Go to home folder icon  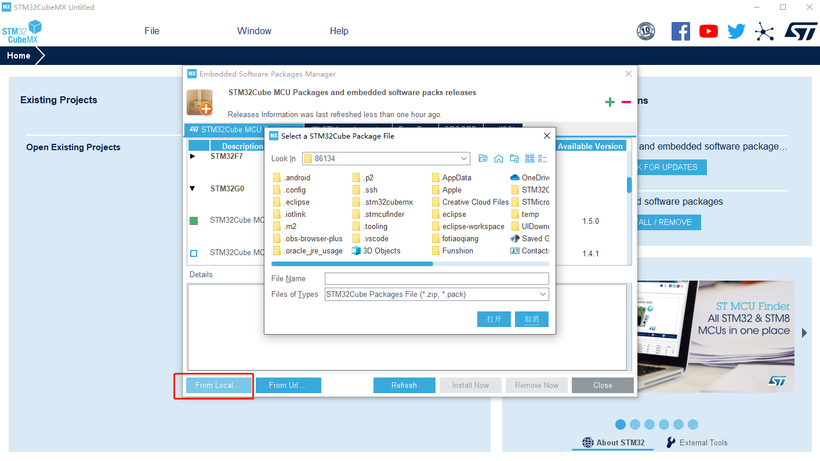point(498,158)
